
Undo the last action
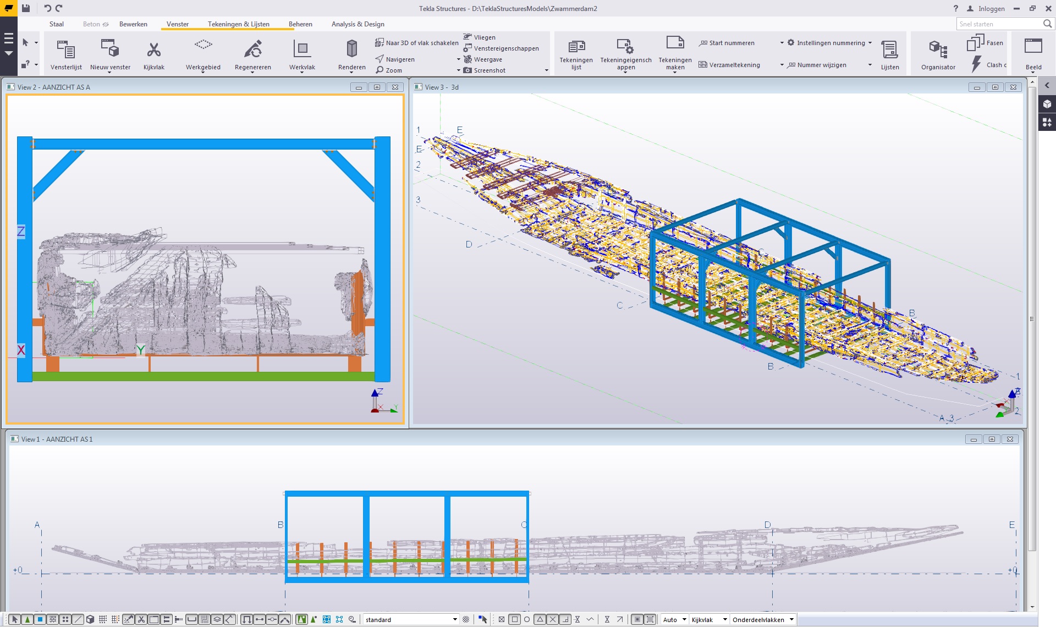point(47,8)
